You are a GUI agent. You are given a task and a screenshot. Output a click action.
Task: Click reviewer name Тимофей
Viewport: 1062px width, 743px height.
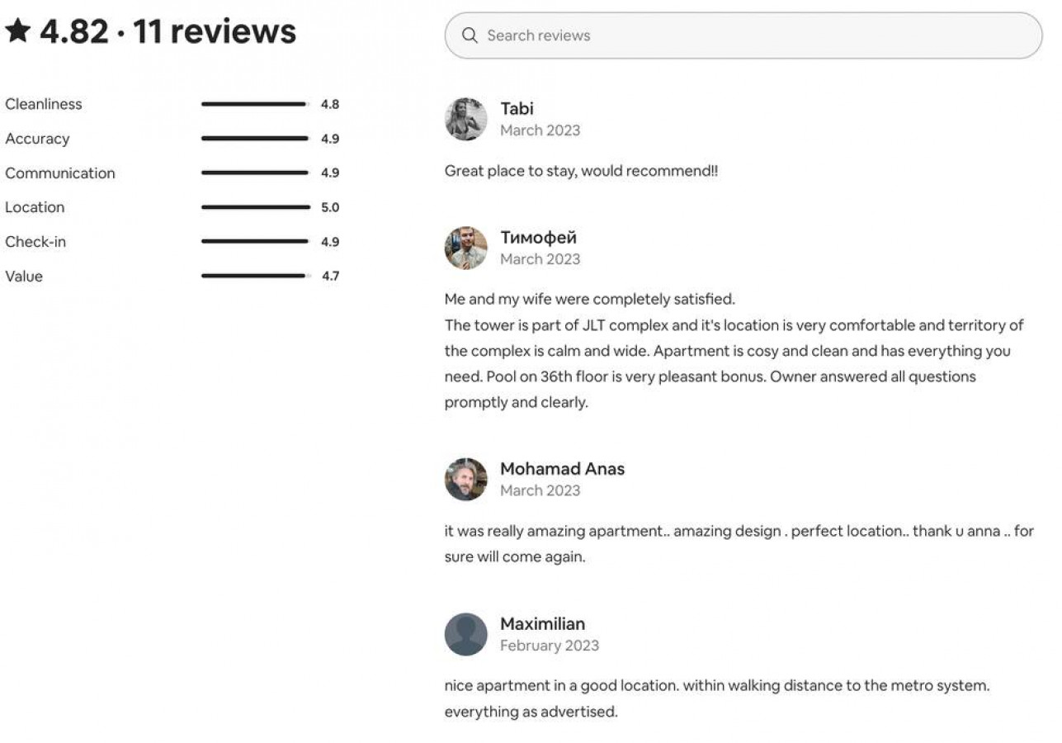coord(538,237)
